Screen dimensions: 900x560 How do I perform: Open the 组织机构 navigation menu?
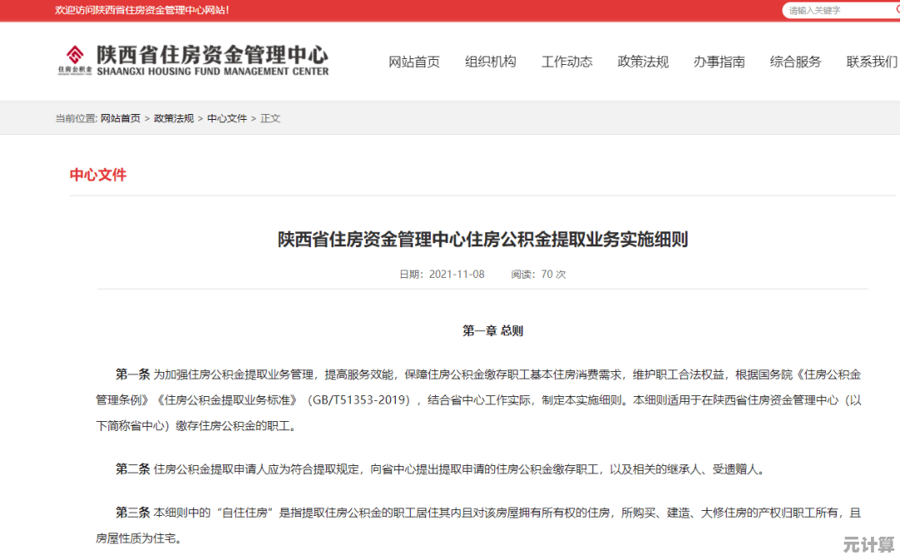tap(491, 62)
